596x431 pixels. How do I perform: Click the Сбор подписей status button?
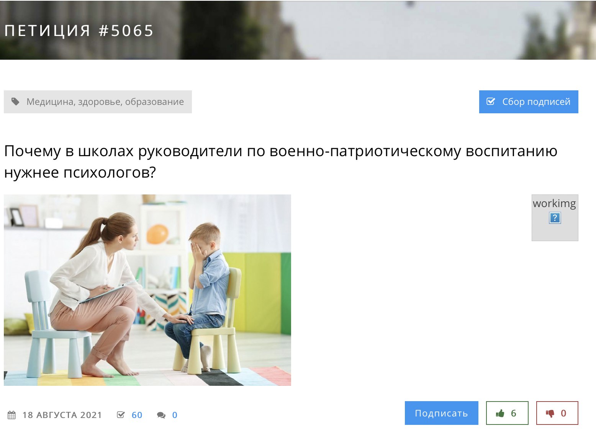coord(529,102)
